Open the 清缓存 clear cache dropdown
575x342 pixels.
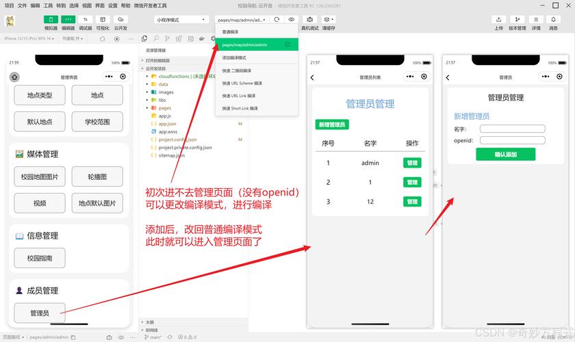coord(328,19)
